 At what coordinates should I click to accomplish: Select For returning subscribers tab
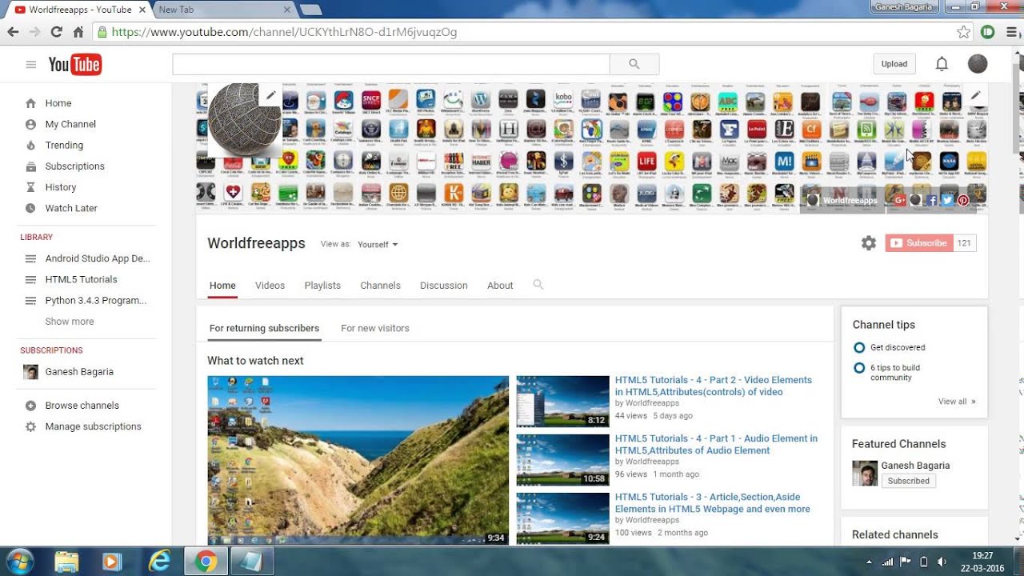pos(264,328)
